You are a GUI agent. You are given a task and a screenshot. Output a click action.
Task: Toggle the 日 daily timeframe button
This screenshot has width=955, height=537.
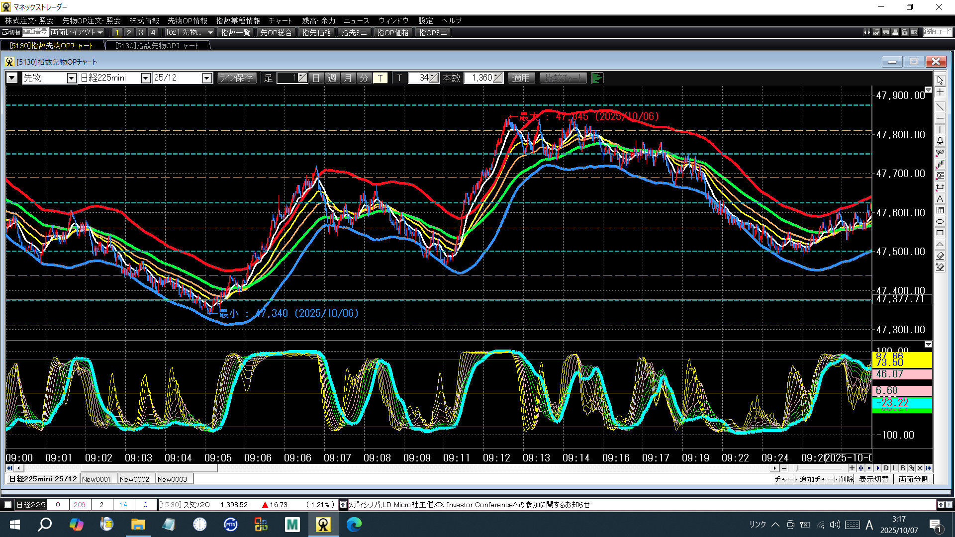coord(316,78)
